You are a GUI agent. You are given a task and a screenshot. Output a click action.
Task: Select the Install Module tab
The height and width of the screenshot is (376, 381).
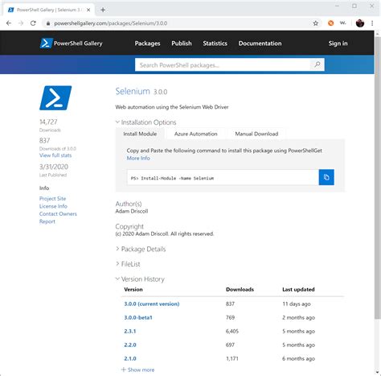pyautogui.click(x=140, y=134)
